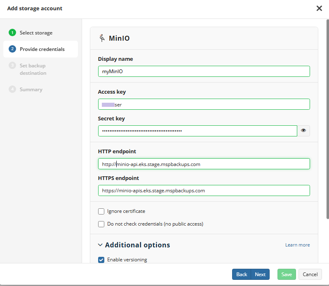Click into the Display name field
This screenshot has height=286, width=329.
point(204,71)
